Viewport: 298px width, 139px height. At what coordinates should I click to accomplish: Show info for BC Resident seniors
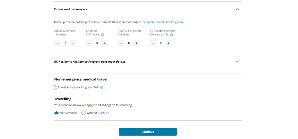pos(171,35)
